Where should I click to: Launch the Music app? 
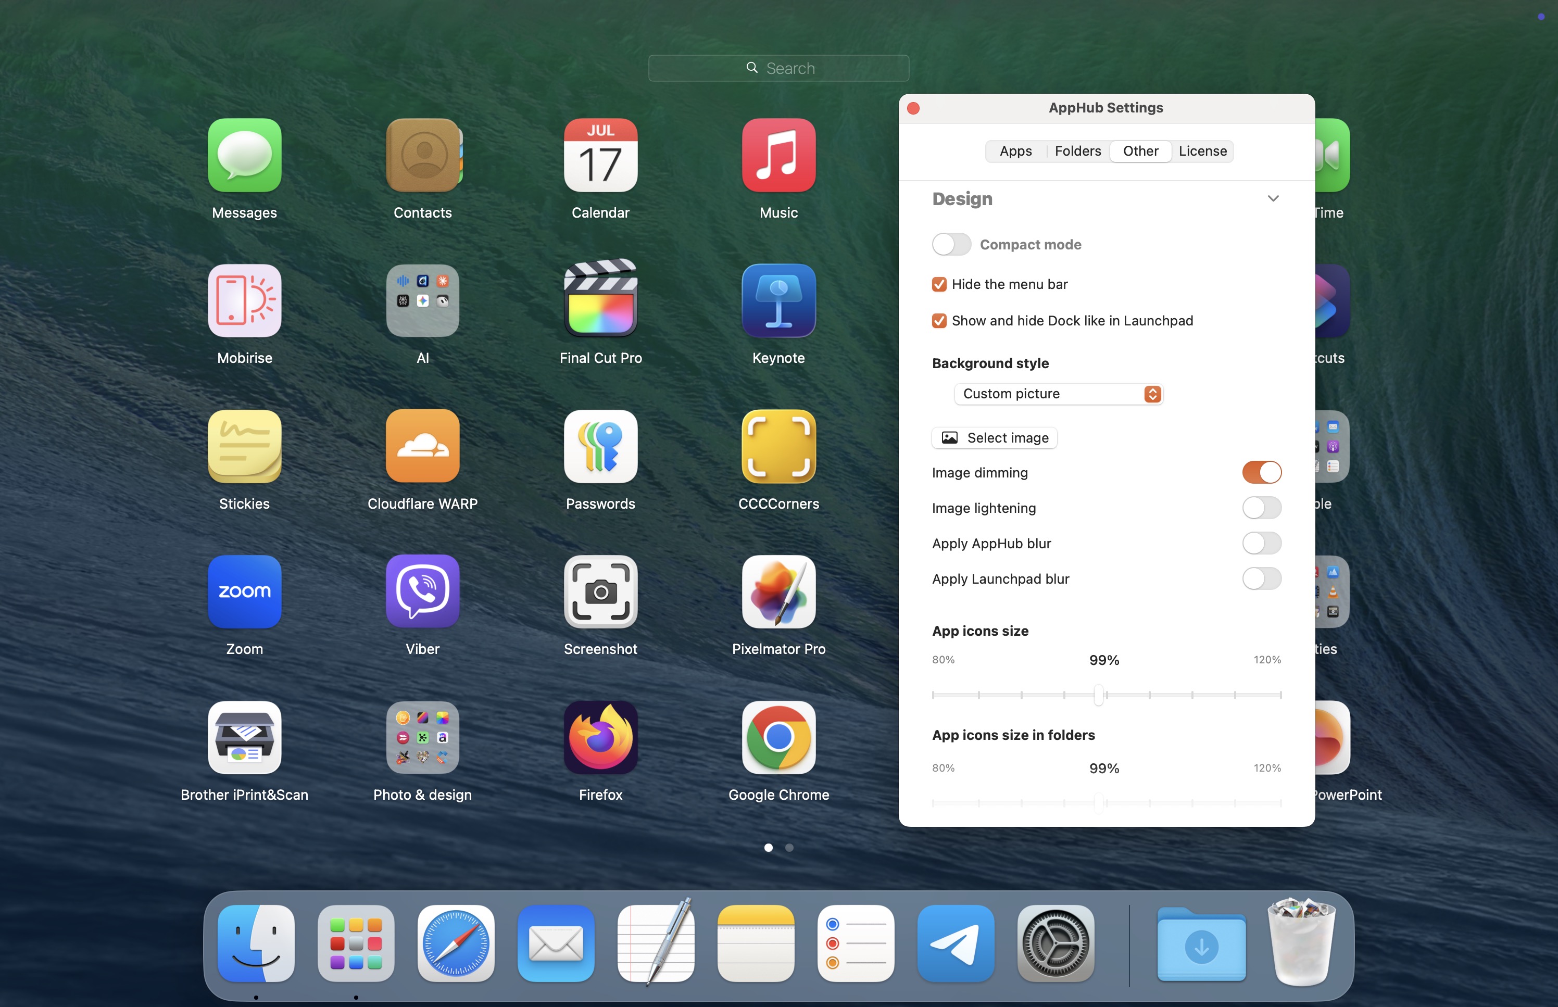778,155
